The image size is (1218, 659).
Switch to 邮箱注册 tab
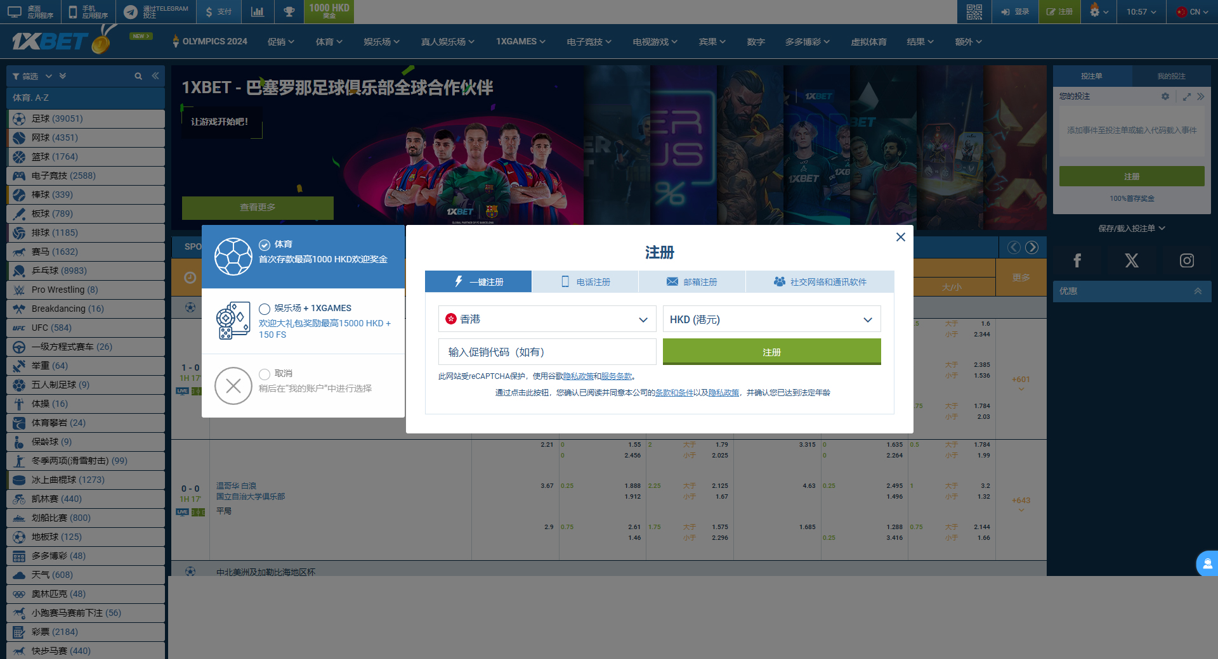(692, 281)
